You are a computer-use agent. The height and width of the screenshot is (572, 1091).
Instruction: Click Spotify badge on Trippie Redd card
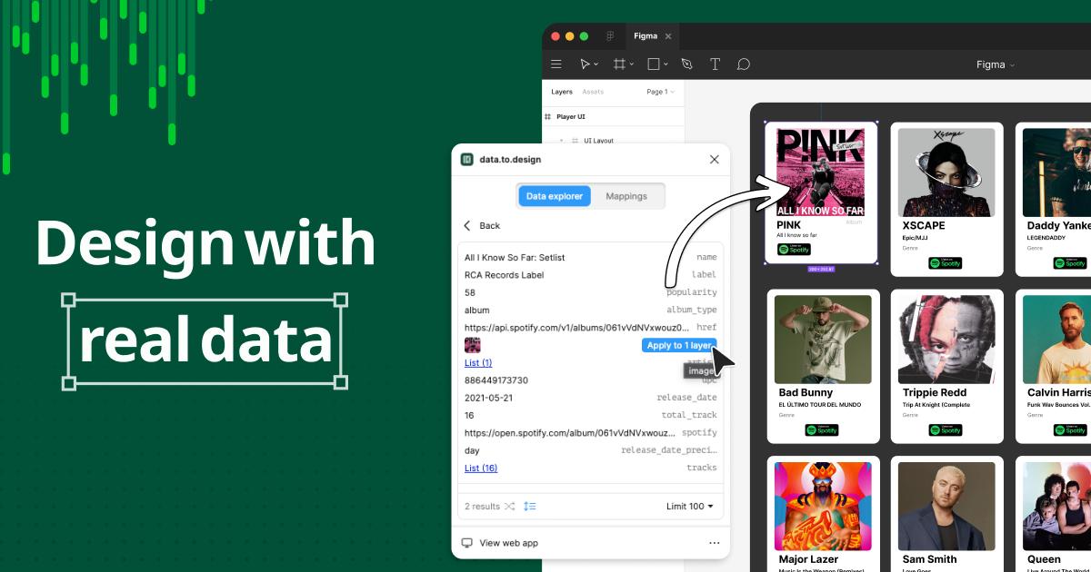[x=946, y=430]
